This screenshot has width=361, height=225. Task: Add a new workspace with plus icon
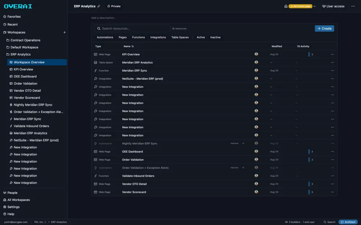65,32
